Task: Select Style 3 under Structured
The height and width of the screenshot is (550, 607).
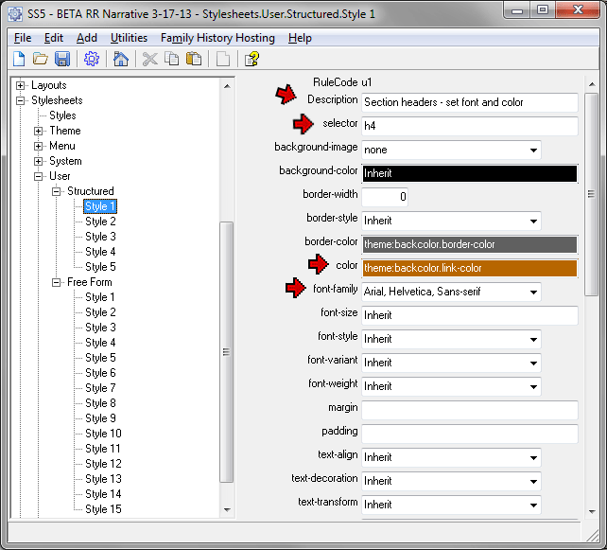Action: pos(100,237)
